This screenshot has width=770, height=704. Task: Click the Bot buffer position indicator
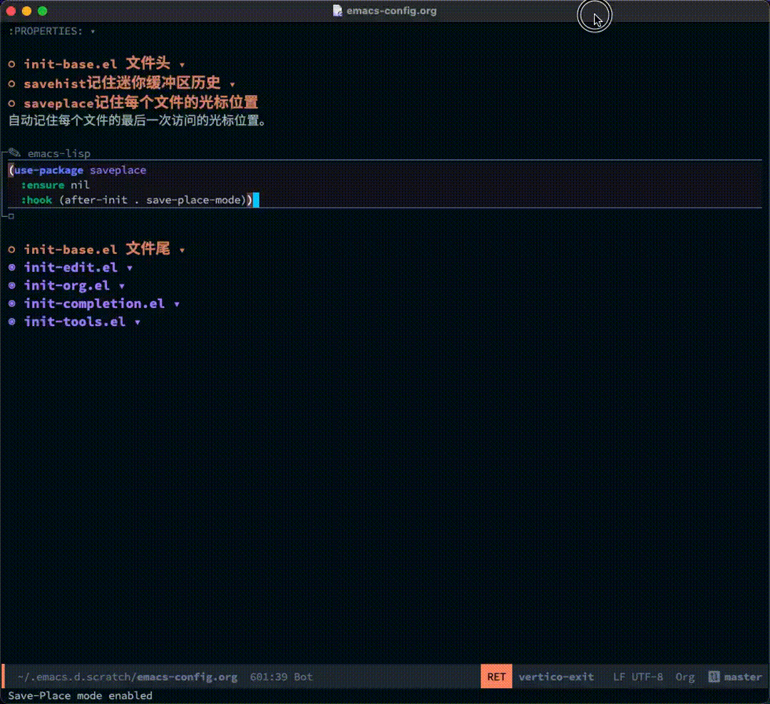pos(303,676)
